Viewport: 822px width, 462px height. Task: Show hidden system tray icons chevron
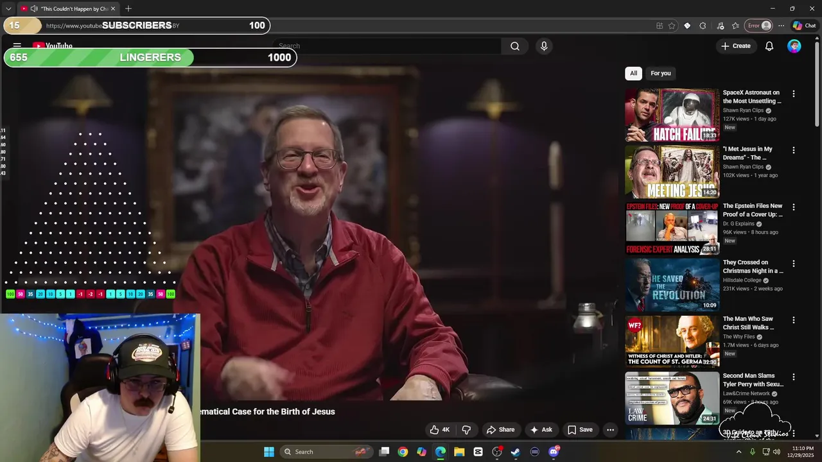tap(739, 452)
